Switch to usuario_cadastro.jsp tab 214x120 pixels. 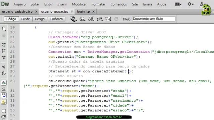pyautogui.click(x=17, y=12)
